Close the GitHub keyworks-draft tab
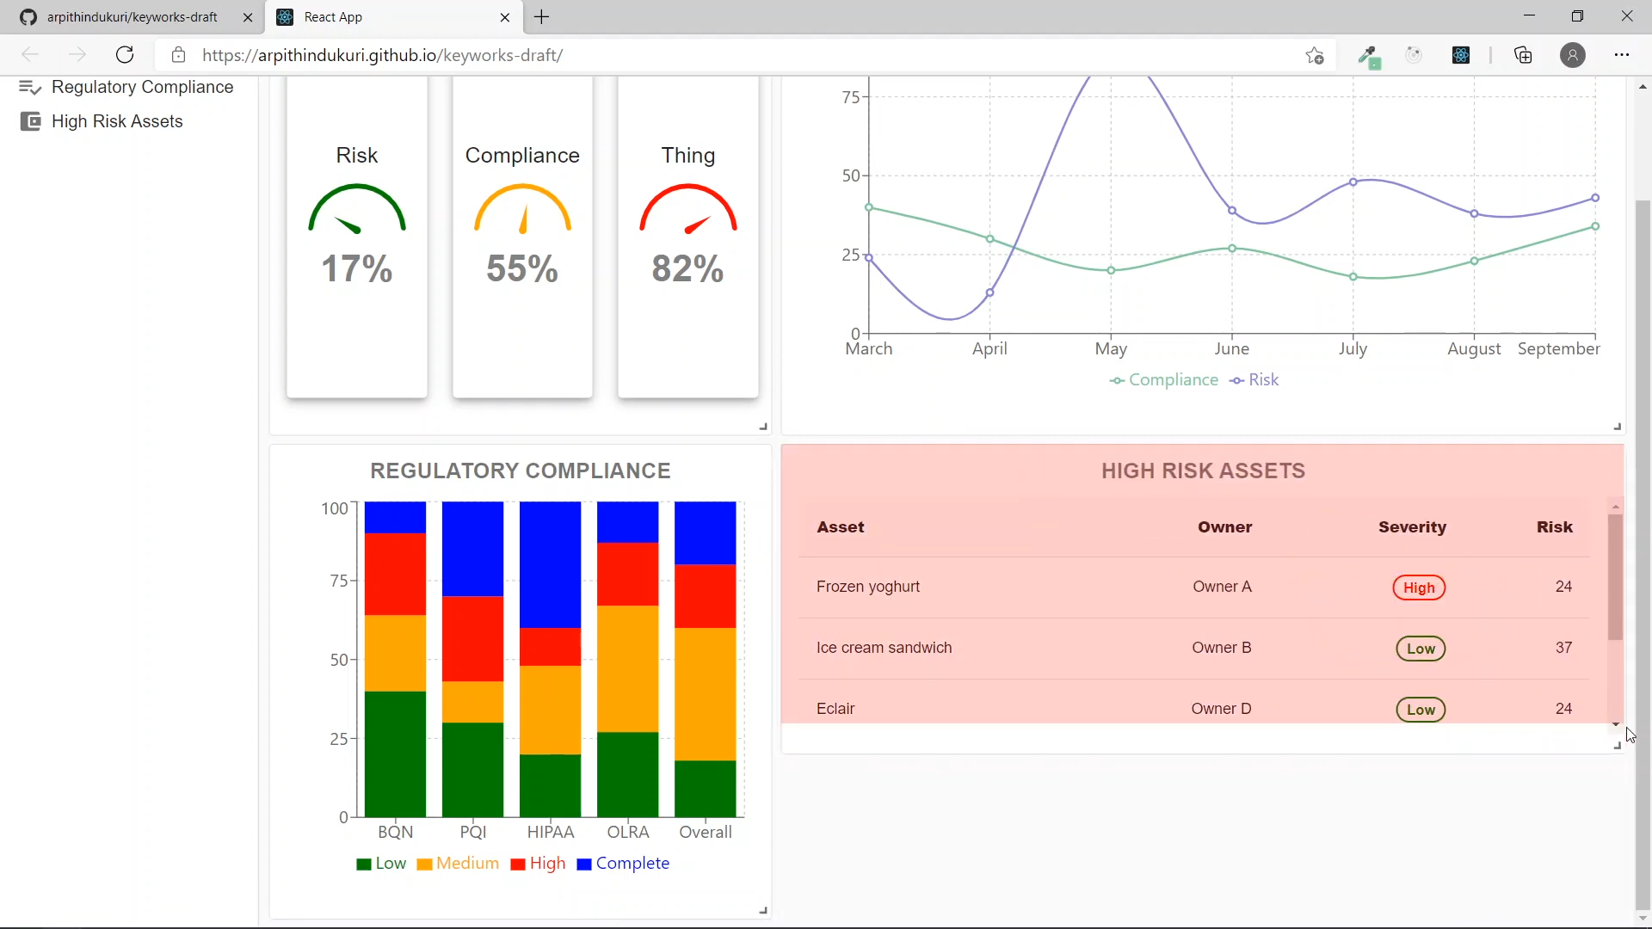The width and height of the screenshot is (1652, 929). (x=248, y=17)
